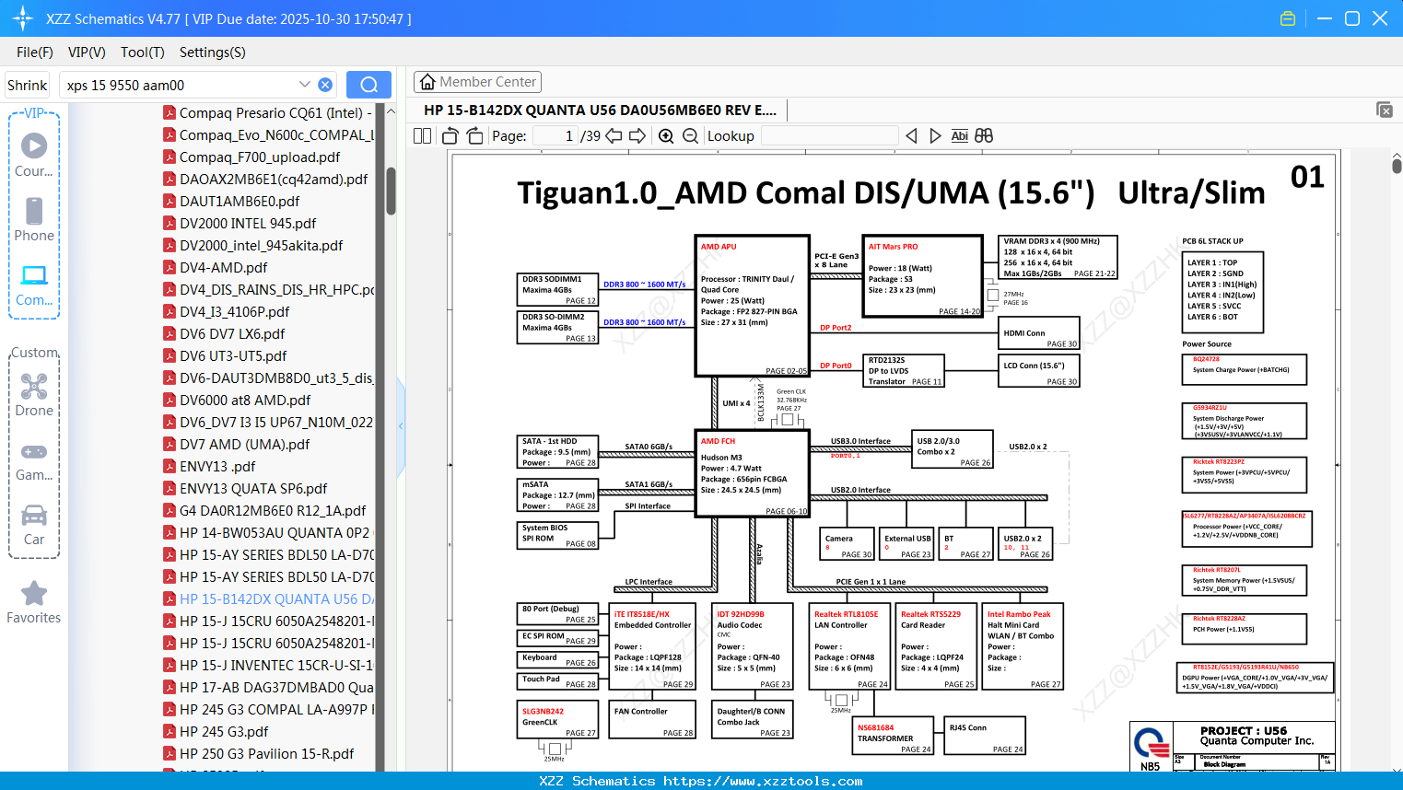Select the HP 15-B142DX QUANTA U56 document tab
Image resolution: width=1403 pixels, height=790 pixels.
coord(600,110)
